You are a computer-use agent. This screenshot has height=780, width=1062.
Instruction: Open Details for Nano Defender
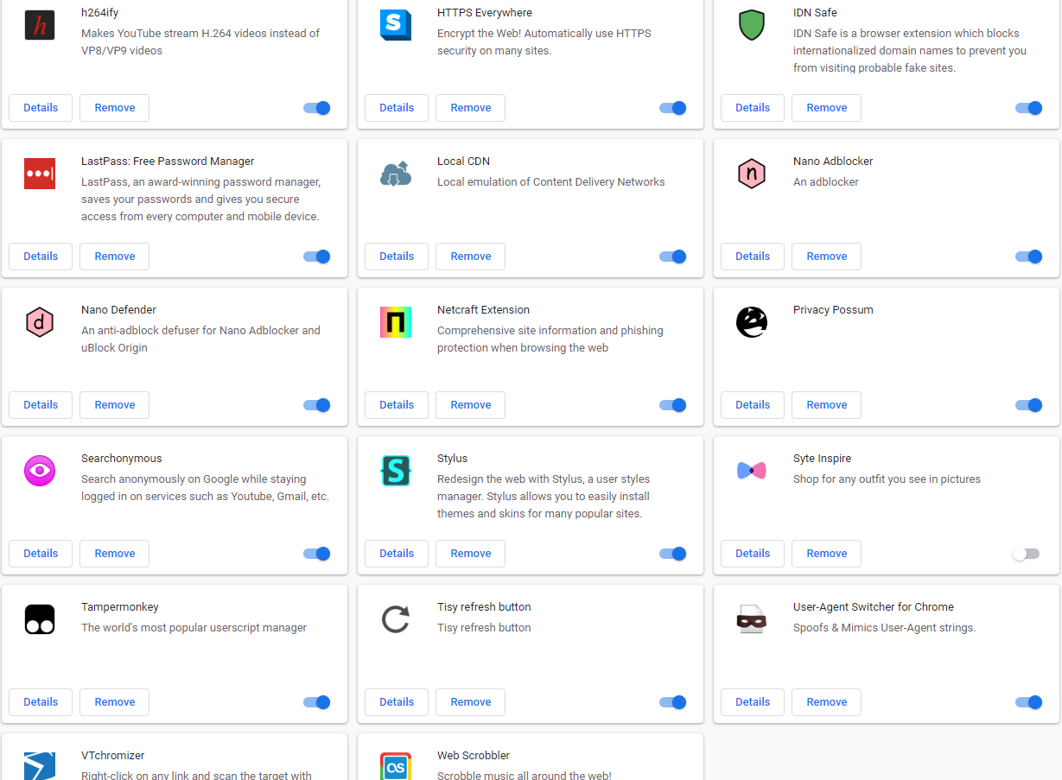pos(41,405)
